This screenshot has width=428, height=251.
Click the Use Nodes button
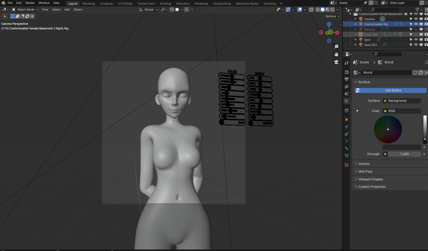(x=392, y=90)
